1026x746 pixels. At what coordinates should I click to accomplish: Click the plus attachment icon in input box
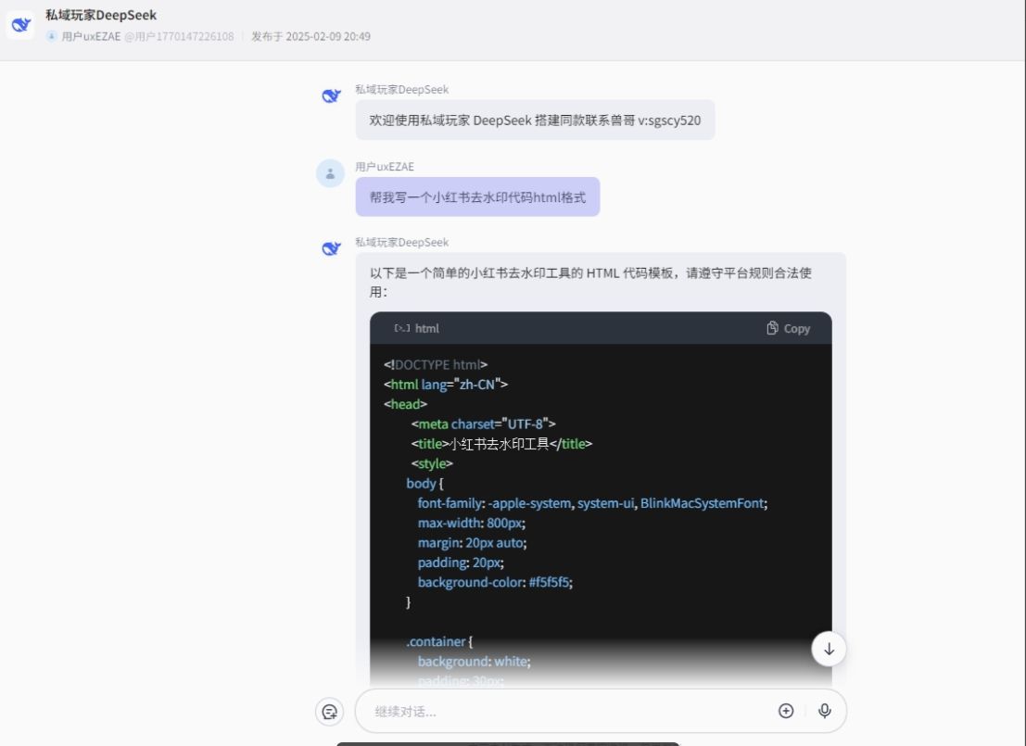[x=786, y=711]
